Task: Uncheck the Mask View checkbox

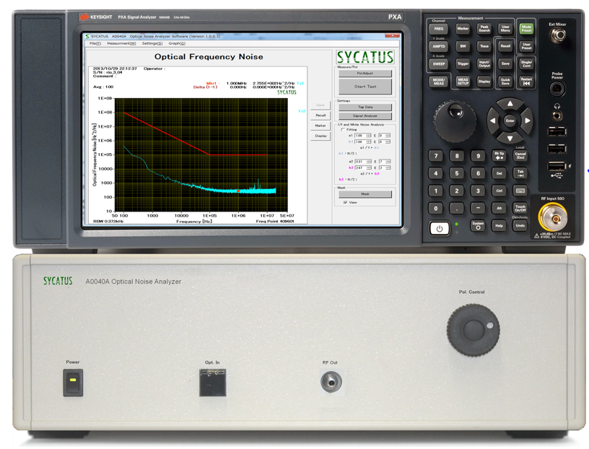Action: click(345, 203)
